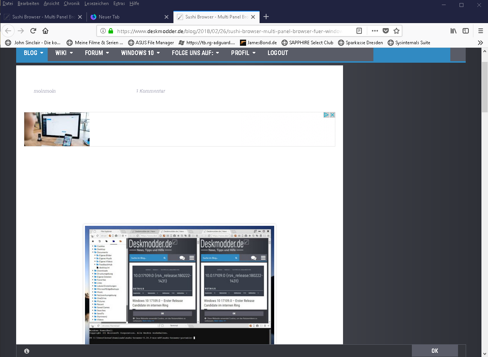Open the Library panel icon
The image size is (488, 357).
(454, 31)
